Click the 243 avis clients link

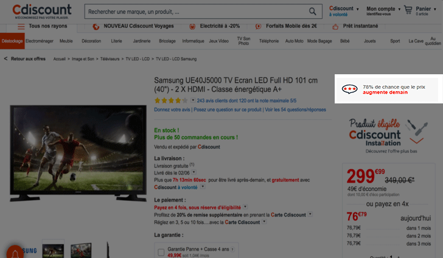tap(246, 100)
